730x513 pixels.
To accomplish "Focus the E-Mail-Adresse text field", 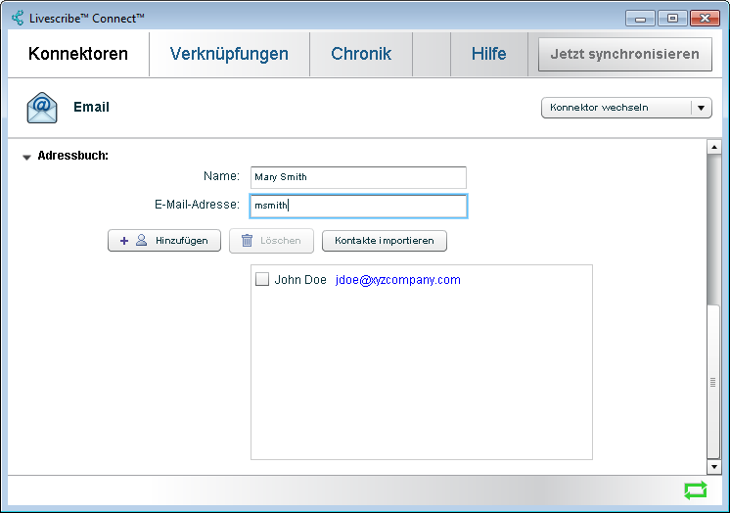I will pyautogui.click(x=358, y=206).
